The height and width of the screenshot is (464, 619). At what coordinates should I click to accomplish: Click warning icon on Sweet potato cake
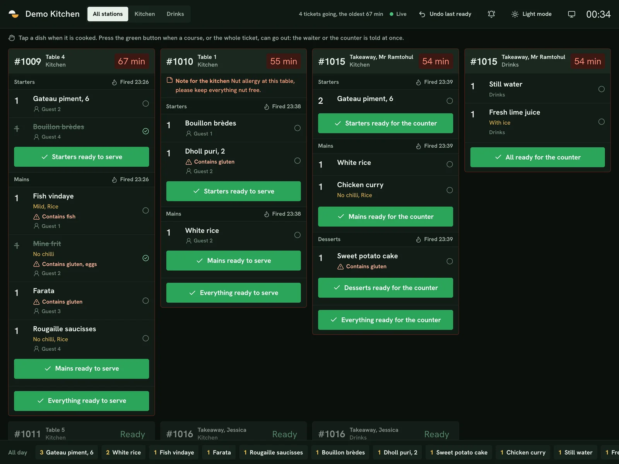pos(340,267)
